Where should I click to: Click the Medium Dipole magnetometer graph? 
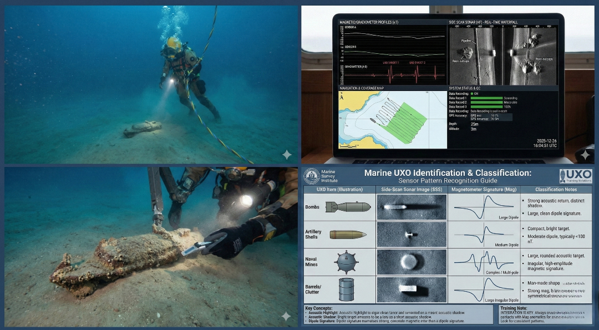coord(484,235)
